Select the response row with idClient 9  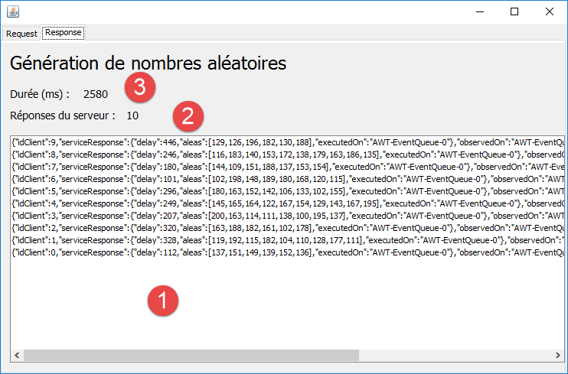(230, 142)
